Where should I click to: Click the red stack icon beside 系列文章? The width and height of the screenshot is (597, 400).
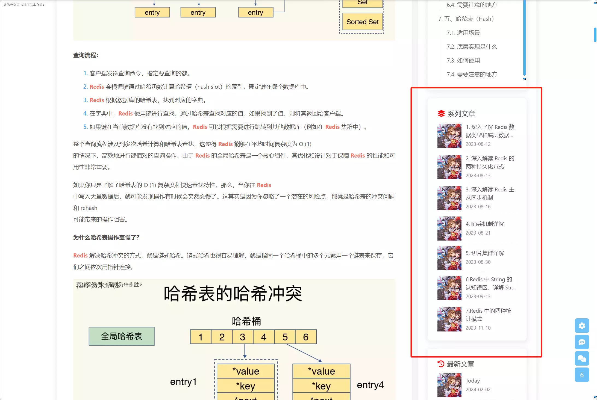pos(441,114)
